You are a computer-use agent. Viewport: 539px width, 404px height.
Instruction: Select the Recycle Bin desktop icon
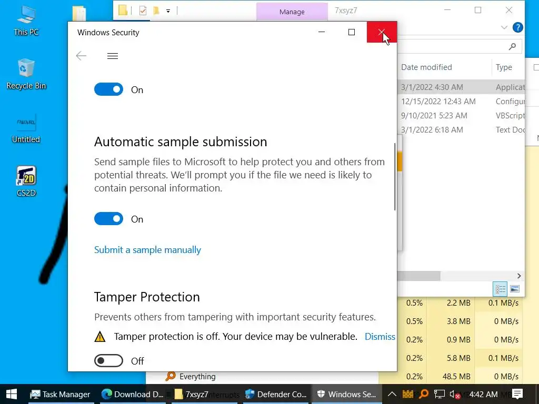26,74
